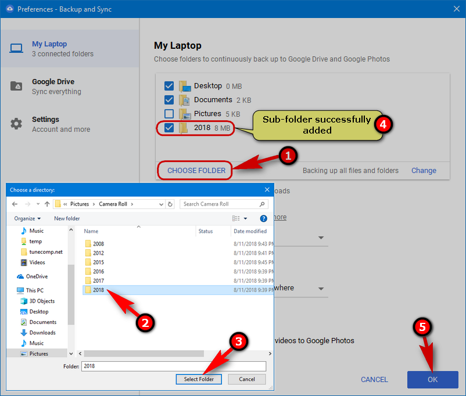Select Music at top of navigation tree

pyautogui.click(x=33, y=231)
